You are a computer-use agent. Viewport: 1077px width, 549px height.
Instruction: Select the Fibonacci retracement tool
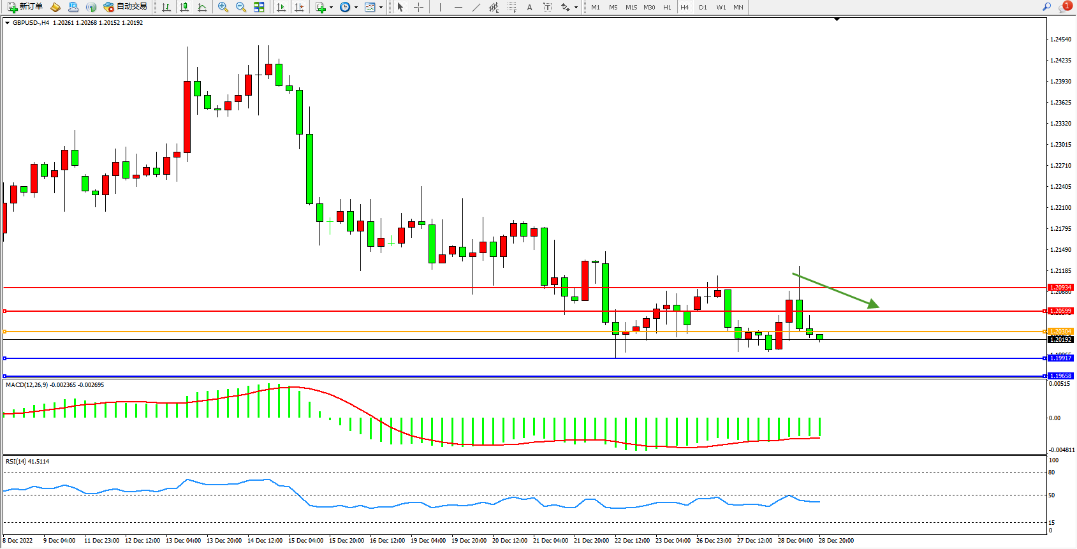tap(511, 7)
